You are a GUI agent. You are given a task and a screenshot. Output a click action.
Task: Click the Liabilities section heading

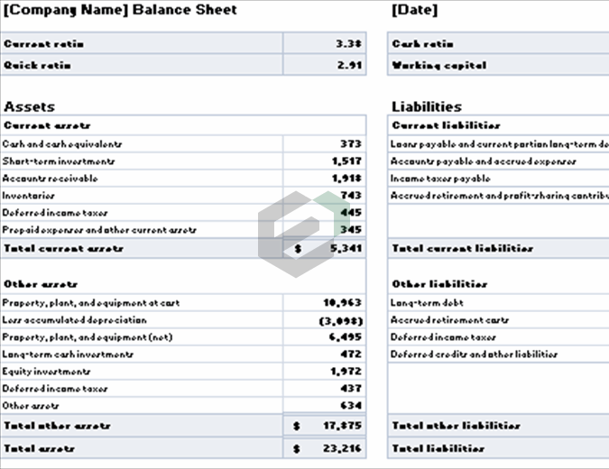(x=426, y=106)
